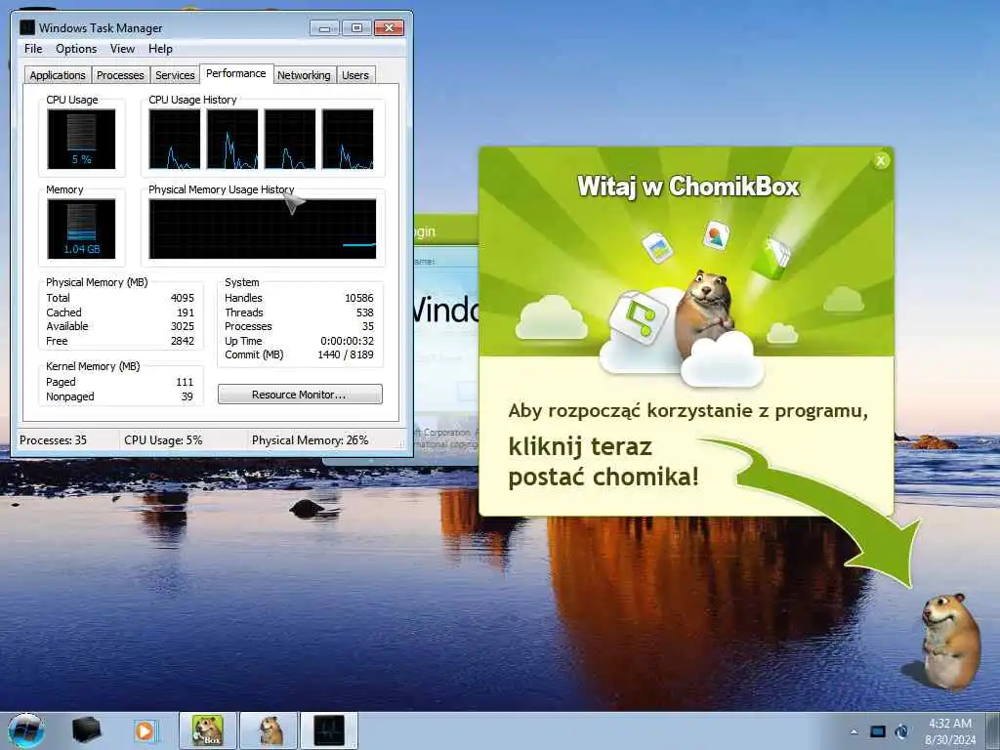Click the 'kliknij teraz postać chomika!' text
Viewport: 1000px width, 750px height.
point(604,462)
